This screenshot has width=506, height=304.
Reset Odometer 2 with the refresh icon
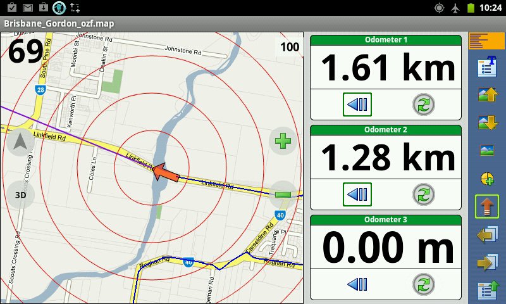tap(423, 194)
